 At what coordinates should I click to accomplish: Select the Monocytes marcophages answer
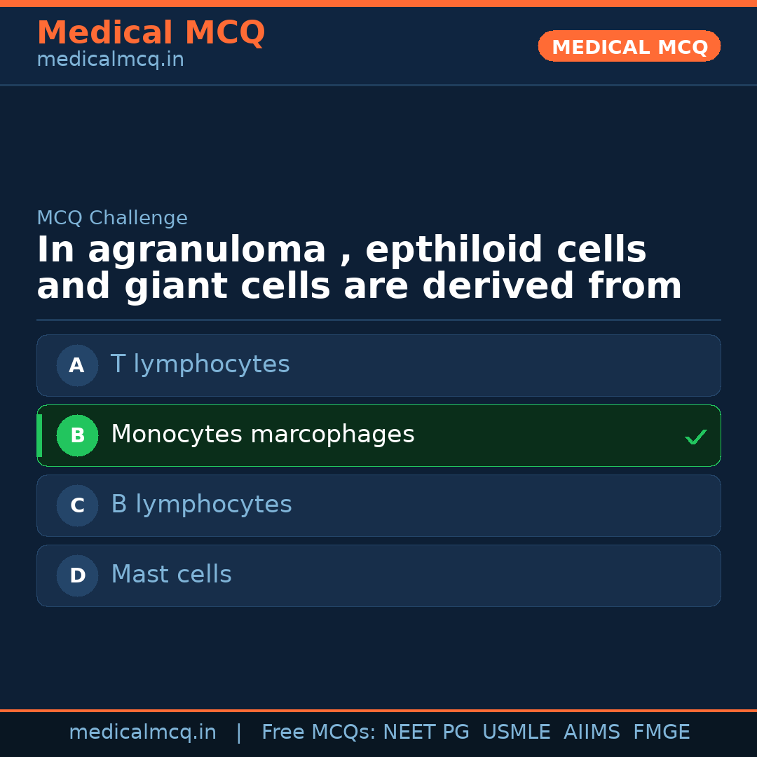click(x=263, y=435)
